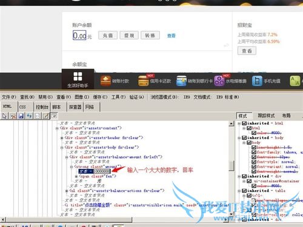
Task: Expand the span class="fen" node
Action: (76, 176)
